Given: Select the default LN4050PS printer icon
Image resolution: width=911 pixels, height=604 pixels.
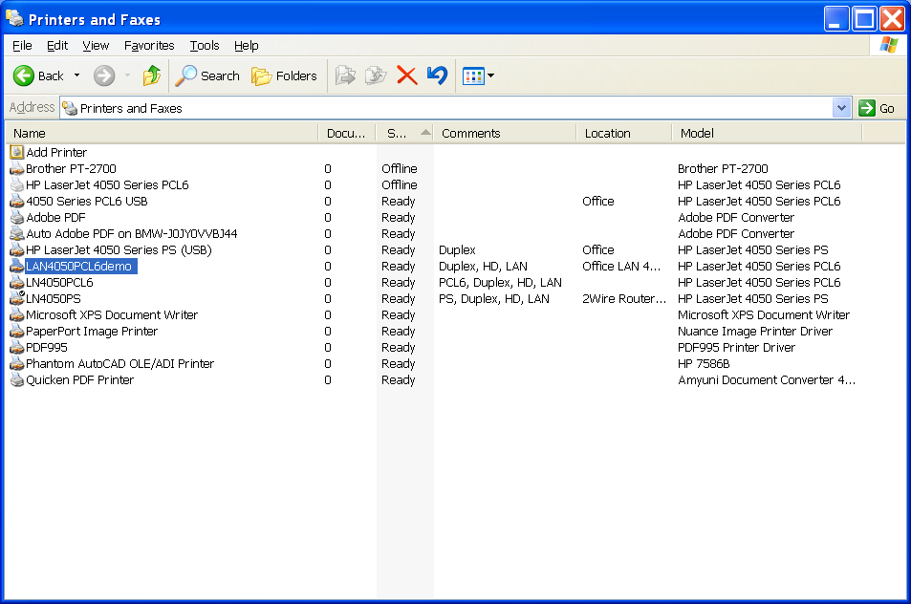Looking at the screenshot, I should pos(17,298).
